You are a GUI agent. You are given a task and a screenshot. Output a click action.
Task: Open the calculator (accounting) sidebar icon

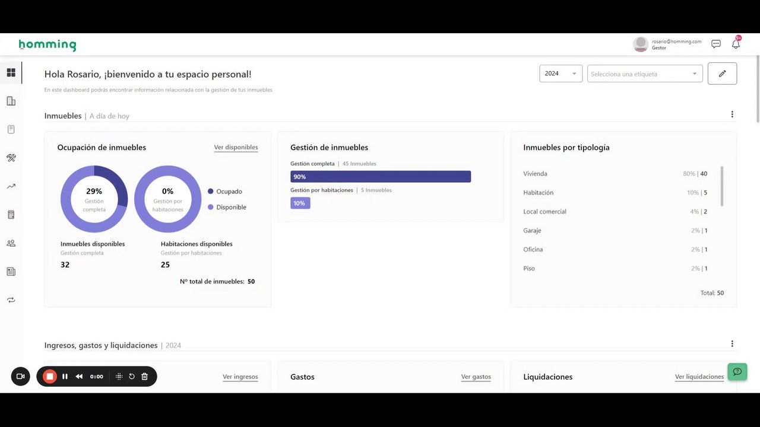[11, 215]
